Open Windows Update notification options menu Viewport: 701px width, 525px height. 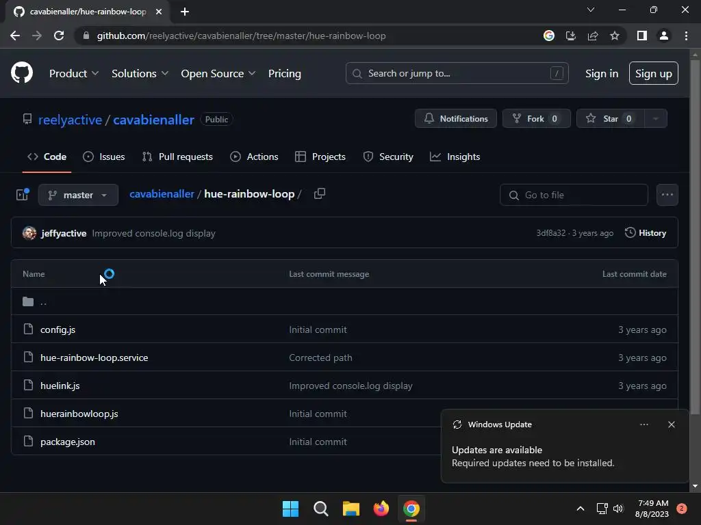tap(643, 425)
